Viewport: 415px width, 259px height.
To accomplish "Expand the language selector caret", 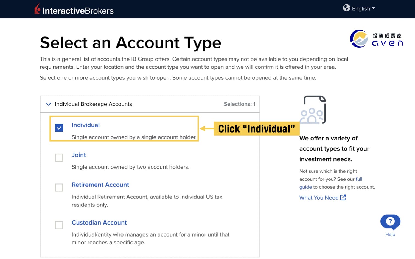I will [374, 8].
